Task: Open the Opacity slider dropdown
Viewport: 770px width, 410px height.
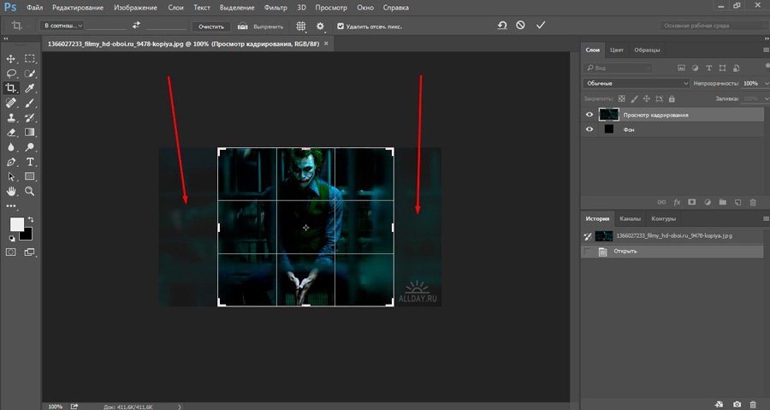Action: 766,84
